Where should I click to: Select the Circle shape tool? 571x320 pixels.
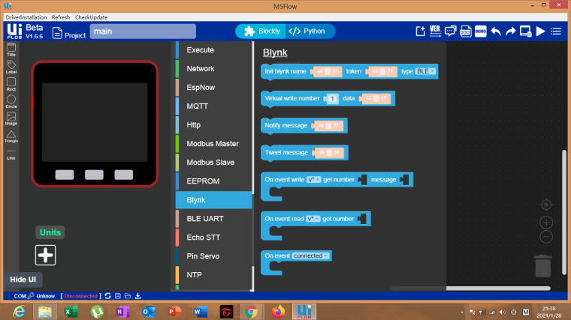tap(11, 101)
